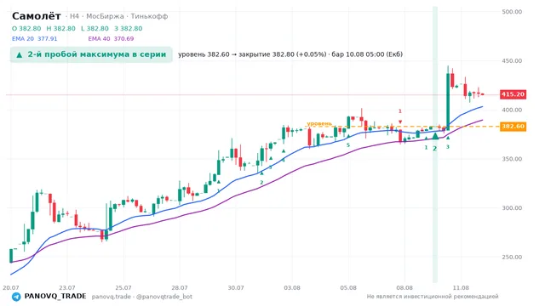Click the 'L 382.80' low value
The width and height of the screenshot is (545, 306).
(95, 28)
